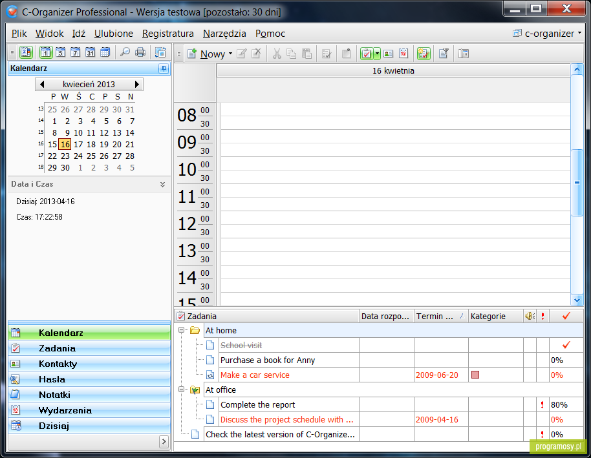
Task: Select the task 'Make a car service'
Action: tap(255, 375)
